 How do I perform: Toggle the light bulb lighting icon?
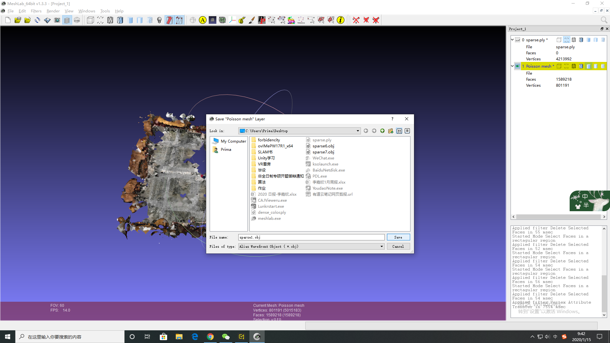[159, 20]
